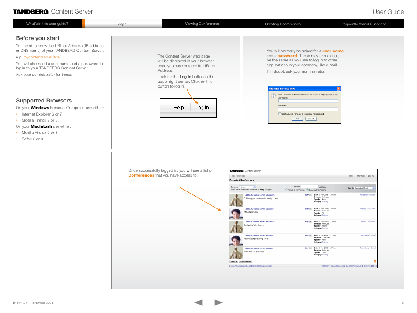Play Session #1 conference
Screen dimensions: 417x313
(308, 248)
